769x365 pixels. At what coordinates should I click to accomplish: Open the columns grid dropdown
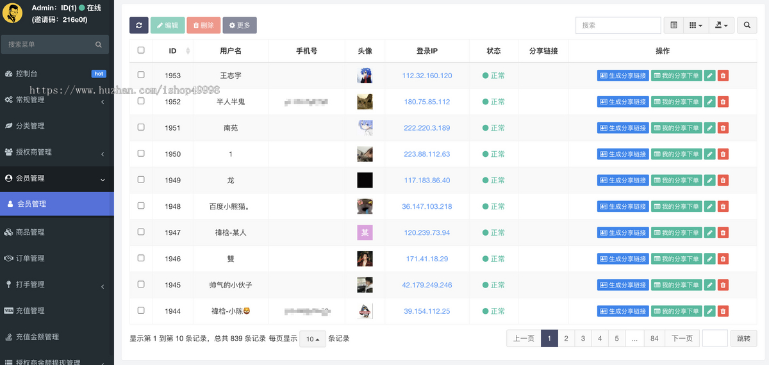point(696,25)
